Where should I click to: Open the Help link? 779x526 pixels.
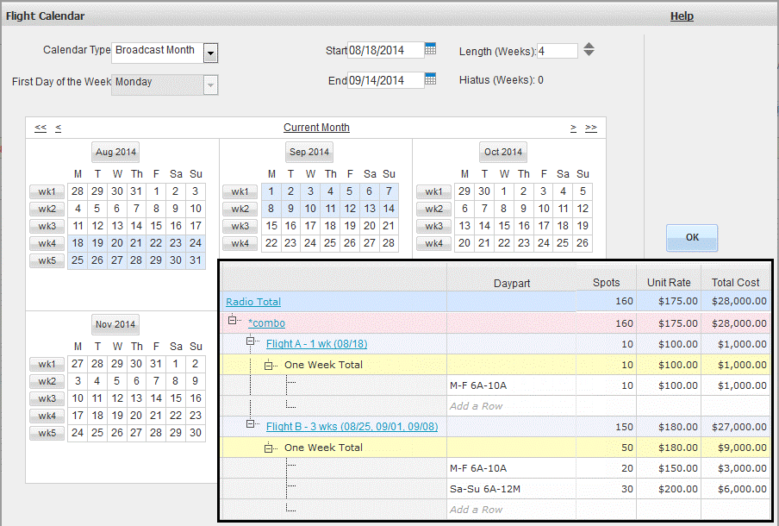click(x=682, y=16)
